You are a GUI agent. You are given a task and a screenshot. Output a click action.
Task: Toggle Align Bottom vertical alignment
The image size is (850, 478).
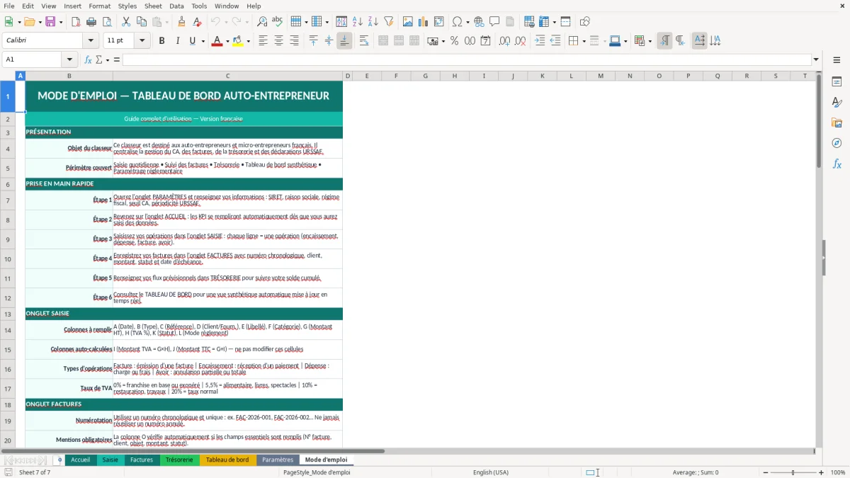[344, 41]
